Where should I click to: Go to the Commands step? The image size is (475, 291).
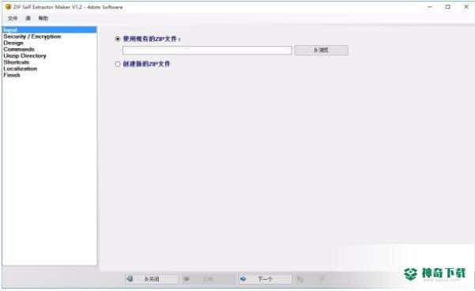pos(19,49)
